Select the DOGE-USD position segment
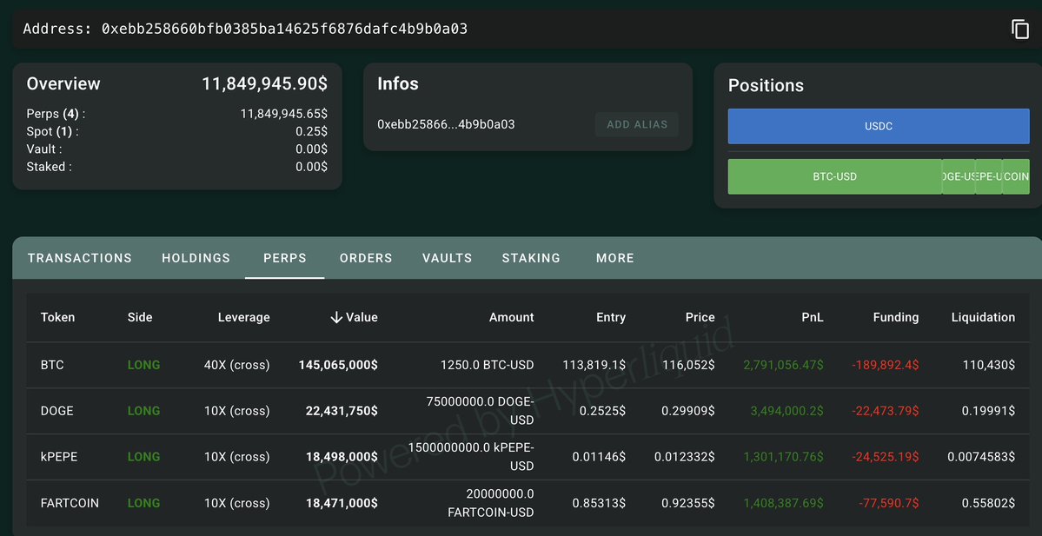This screenshot has height=536, width=1042. (959, 176)
